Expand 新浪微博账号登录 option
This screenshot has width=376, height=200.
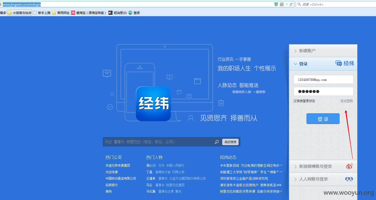(323, 166)
